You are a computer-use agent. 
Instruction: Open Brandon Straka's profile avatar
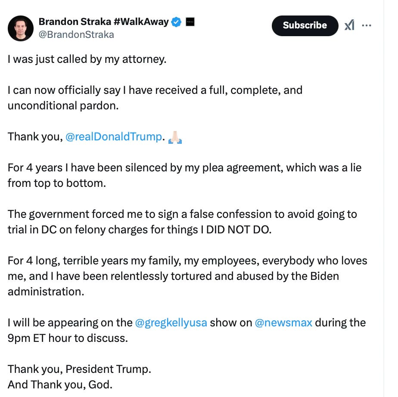point(21,28)
